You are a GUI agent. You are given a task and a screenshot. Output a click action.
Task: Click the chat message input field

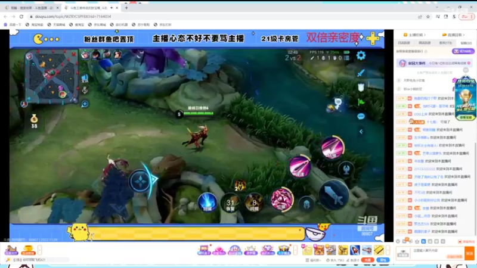(437, 253)
